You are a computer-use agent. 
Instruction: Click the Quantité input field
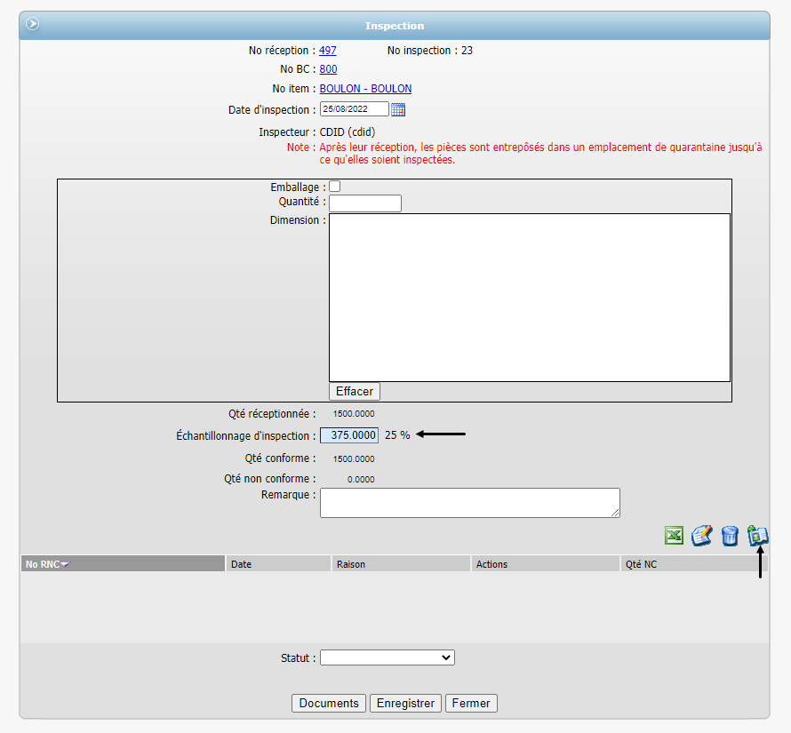(365, 203)
